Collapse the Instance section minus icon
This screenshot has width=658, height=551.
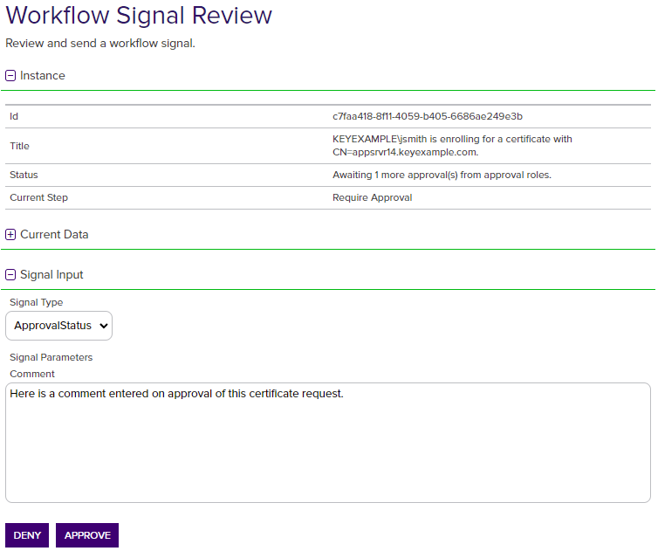[10, 76]
